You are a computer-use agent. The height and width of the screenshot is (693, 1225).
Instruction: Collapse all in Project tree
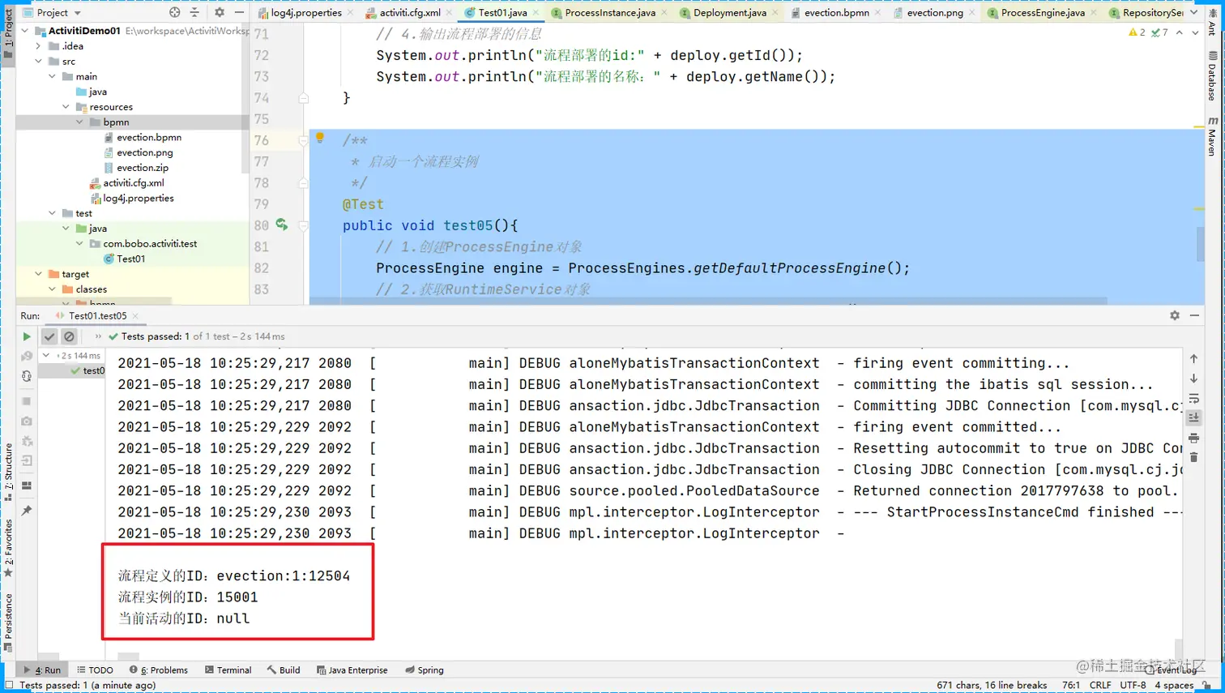(x=194, y=12)
